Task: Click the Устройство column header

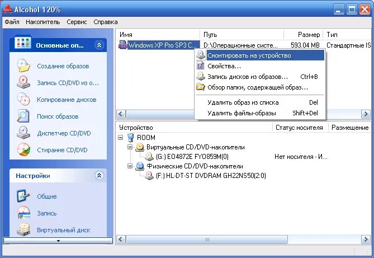Action: click(194, 128)
